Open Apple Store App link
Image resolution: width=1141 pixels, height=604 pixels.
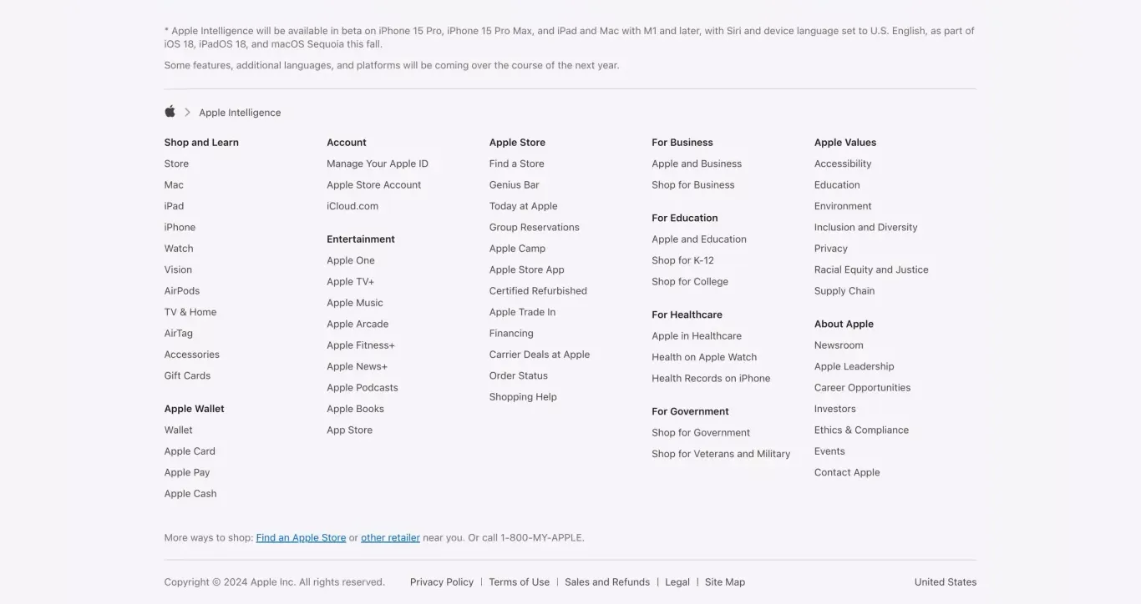[527, 269]
